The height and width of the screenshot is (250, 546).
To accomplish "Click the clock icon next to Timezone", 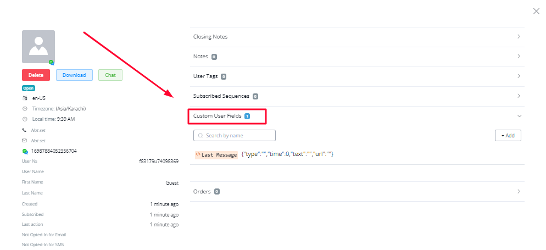I will tap(25, 109).
